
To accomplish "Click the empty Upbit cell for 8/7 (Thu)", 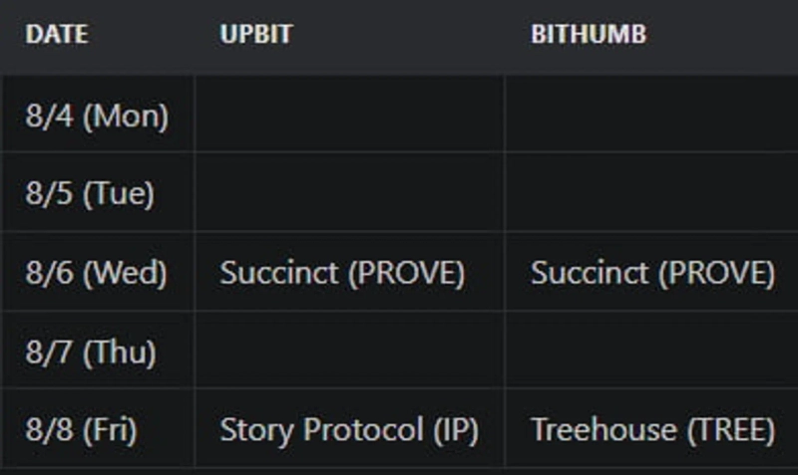I will 349,352.
